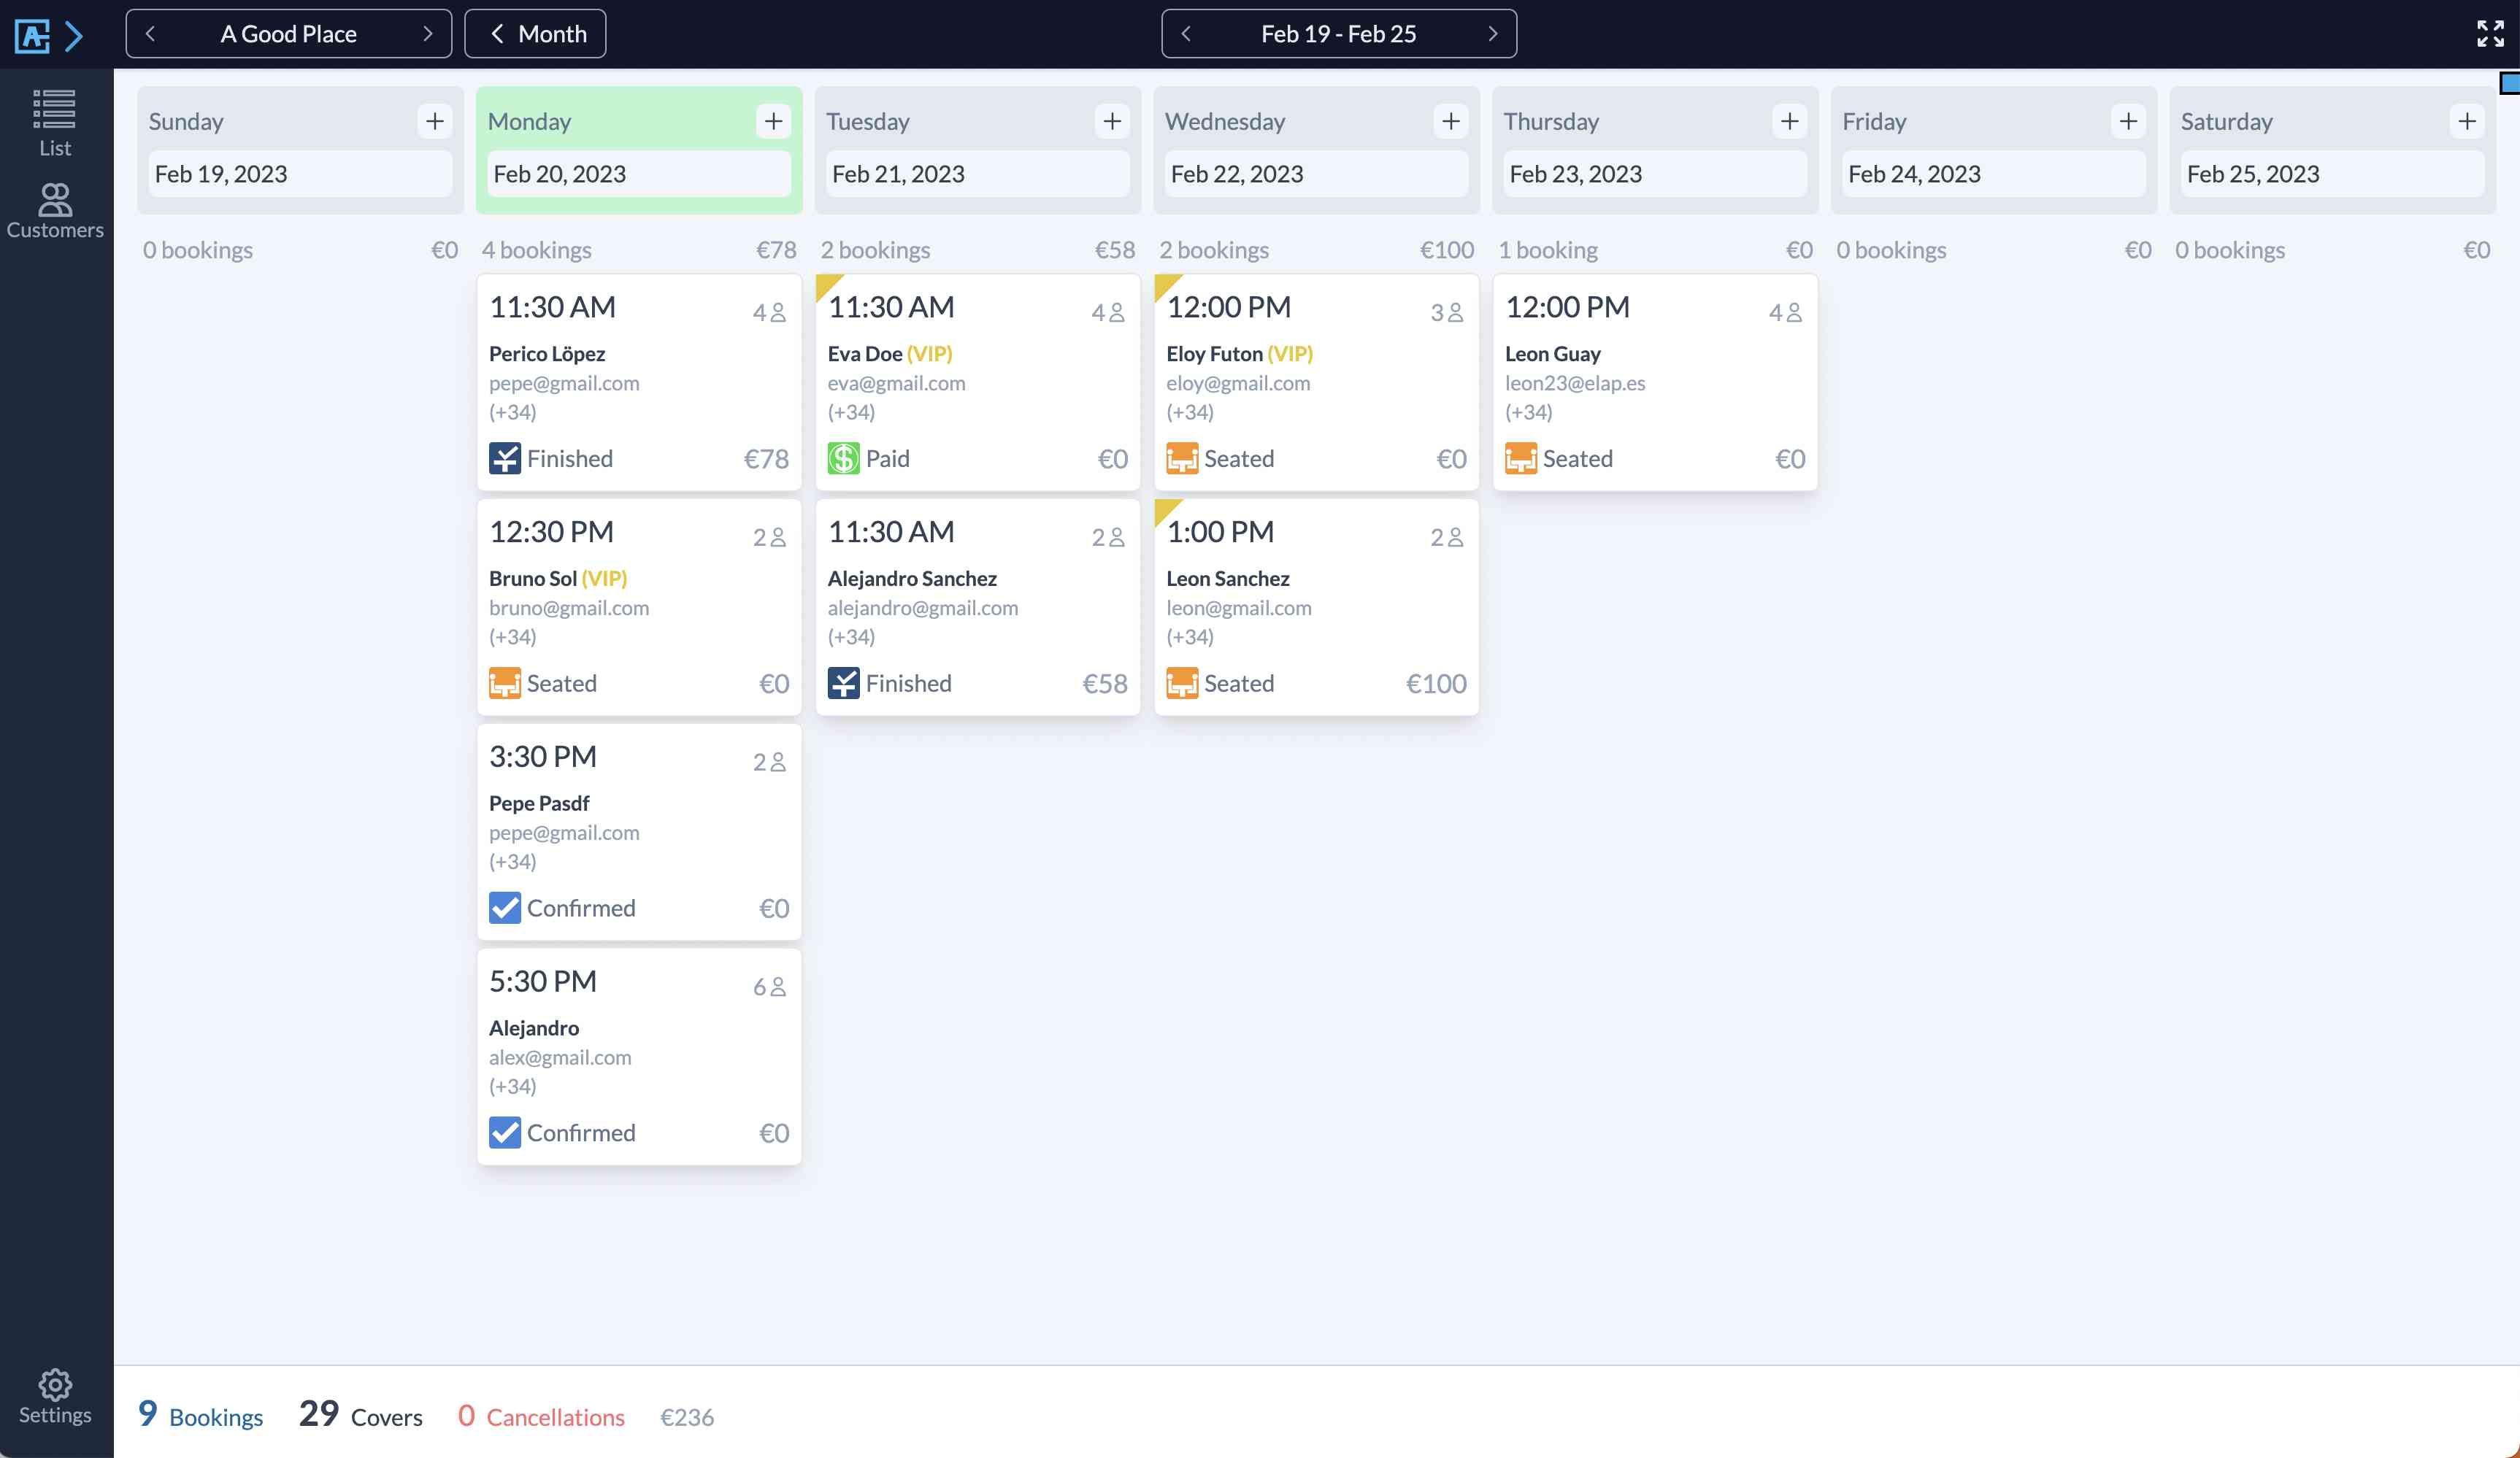Click the 1 booking count under Thursday

pyautogui.click(x=1548, y=250)
